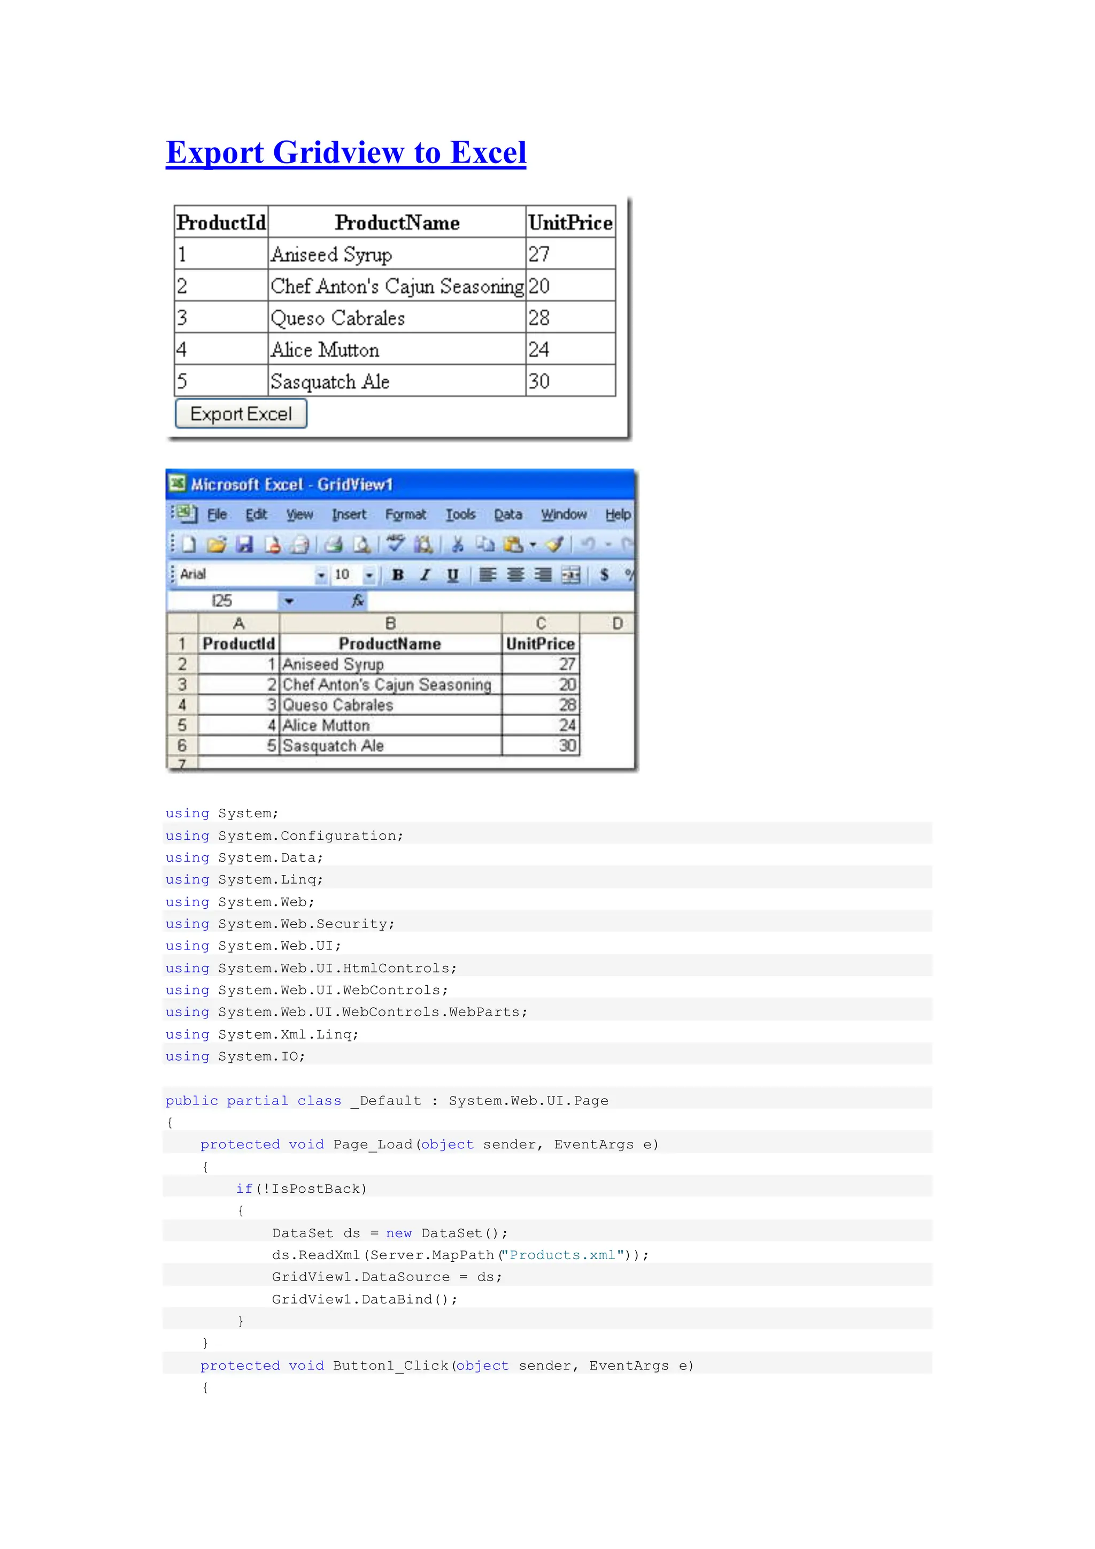Open the Edit menu in Excel
Screen dimensions: 1095x1549
pos(256,514)
